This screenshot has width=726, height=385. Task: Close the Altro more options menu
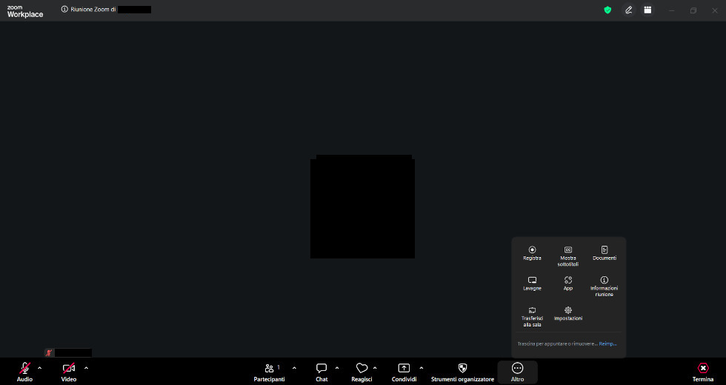pyautogui.click(x=517, y=372)
